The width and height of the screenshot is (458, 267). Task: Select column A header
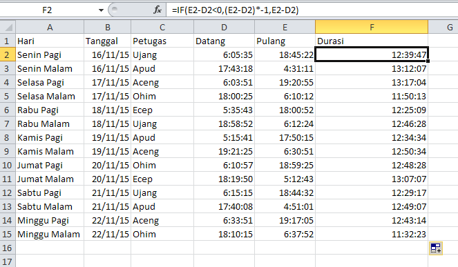click(50, 27)
